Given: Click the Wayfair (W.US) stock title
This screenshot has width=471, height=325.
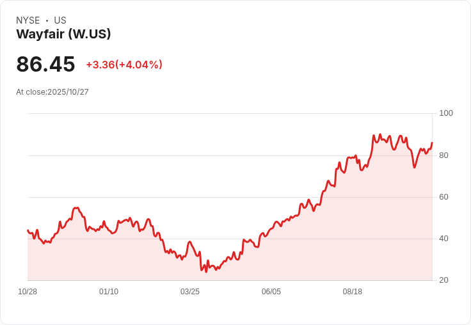Looking at the screenshot, I should tap(63, 34).
